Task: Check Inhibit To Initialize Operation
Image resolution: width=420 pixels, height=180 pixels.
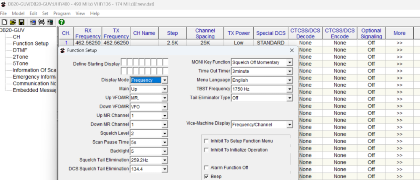Action: (207, 150)
